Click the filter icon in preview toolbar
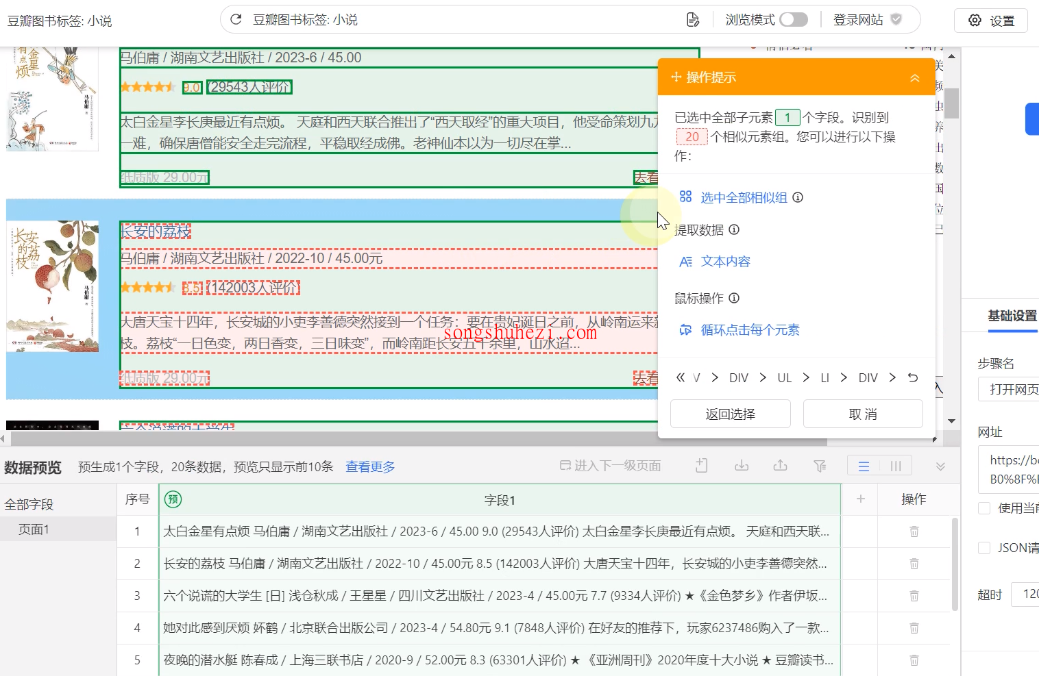 tap(820, 466)
